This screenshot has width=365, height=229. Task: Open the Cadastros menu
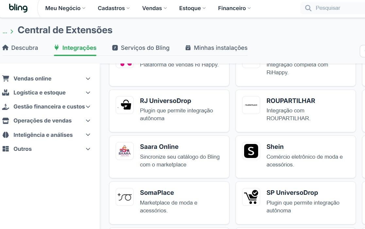tap(114, 8)
